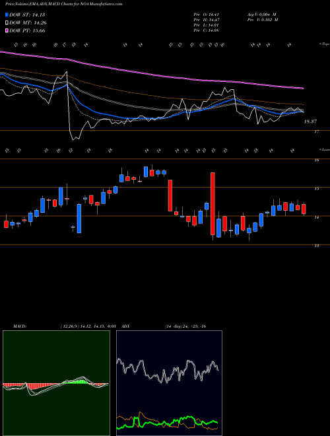Screen dimensions: 330x436
Task: Click the 15 price axis label
Action: click(317, 189)
